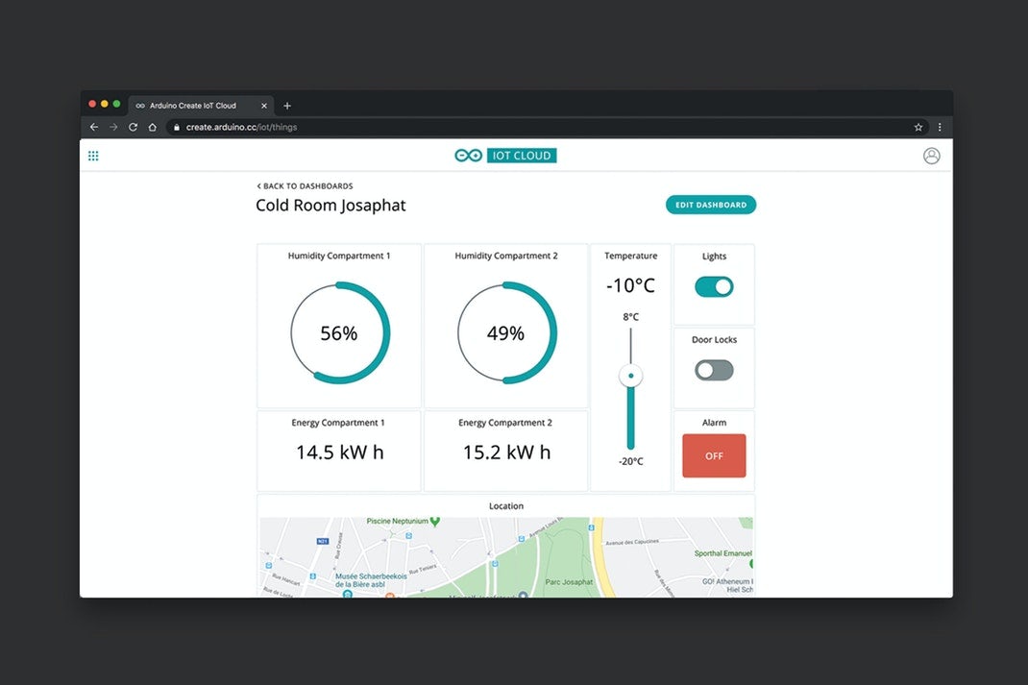Enable the Door Locks switch
The width and height of the screenshot is (1028, 685).
[714, 370]
